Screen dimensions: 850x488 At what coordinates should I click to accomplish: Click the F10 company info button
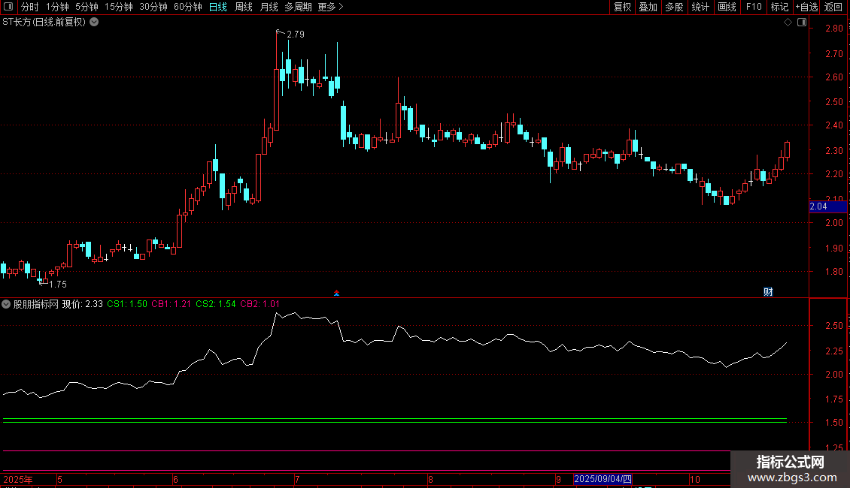point(754,7)
